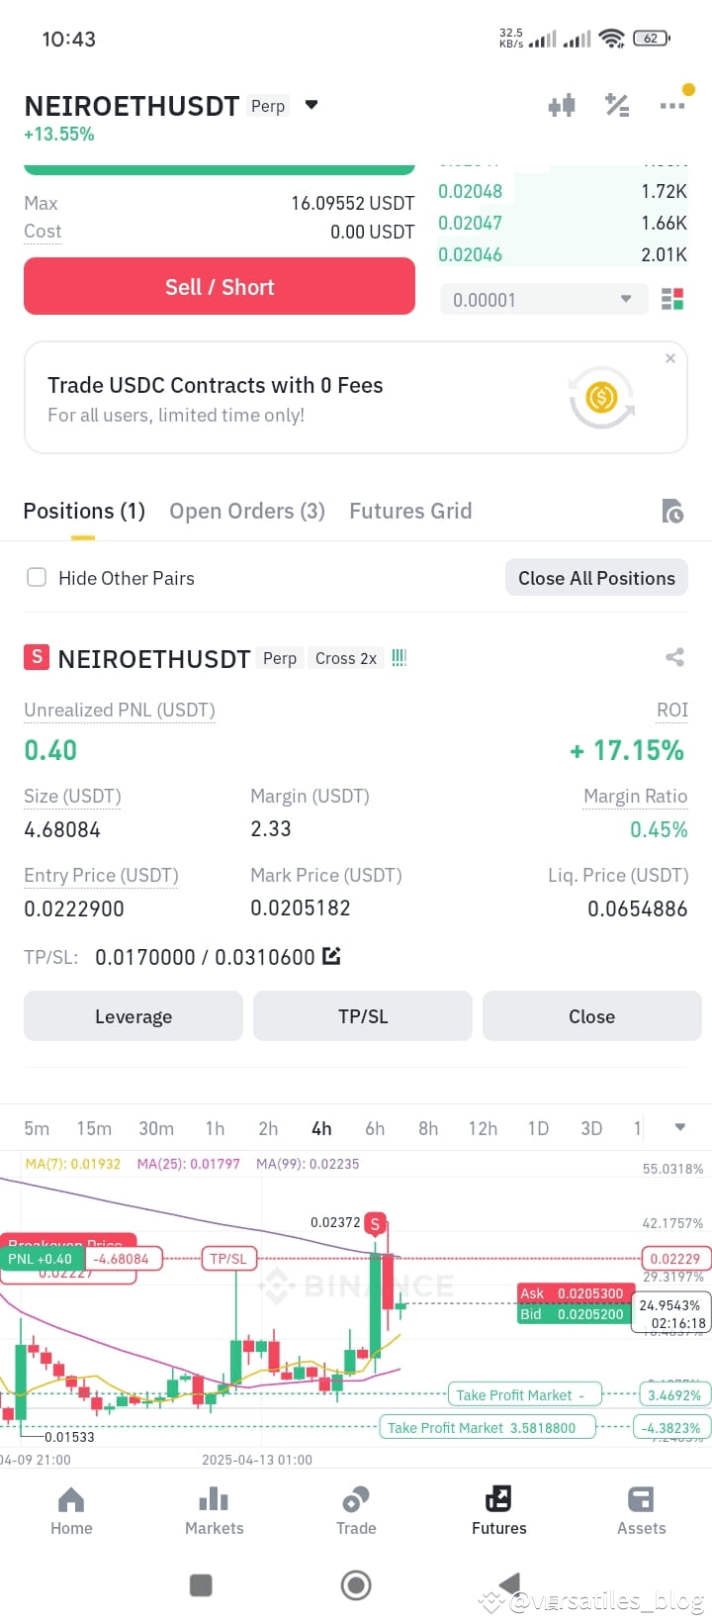712x1623 pixels.
Task: Toggle Hide Other Pairs checkbox
Action: coord(37,577)
